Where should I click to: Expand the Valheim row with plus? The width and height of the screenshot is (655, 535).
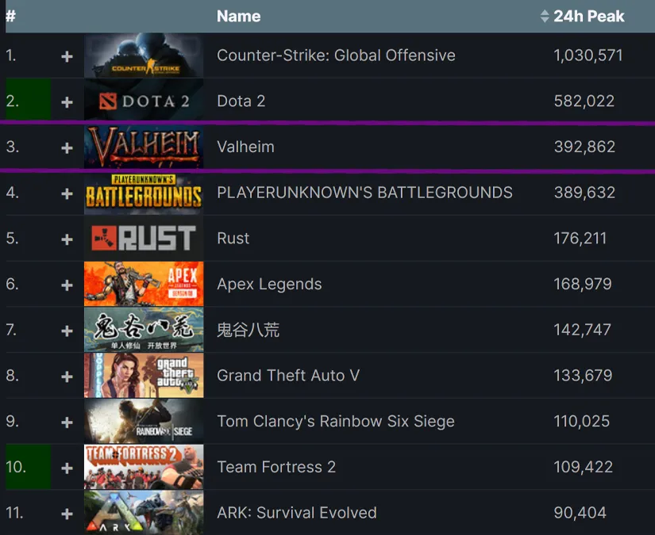click(67, 147)
